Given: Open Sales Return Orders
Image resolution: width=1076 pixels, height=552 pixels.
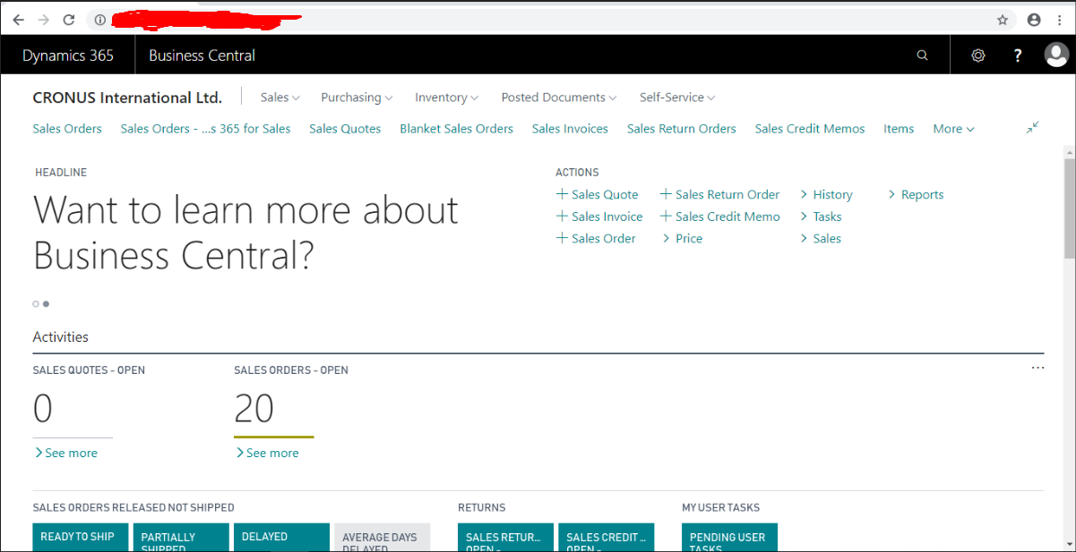Looking at the screenshot, I should (681, 129).
